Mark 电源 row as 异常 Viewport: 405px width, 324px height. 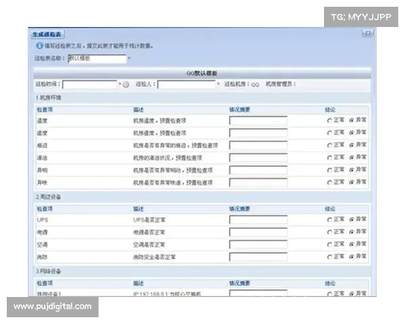point(352,232)
